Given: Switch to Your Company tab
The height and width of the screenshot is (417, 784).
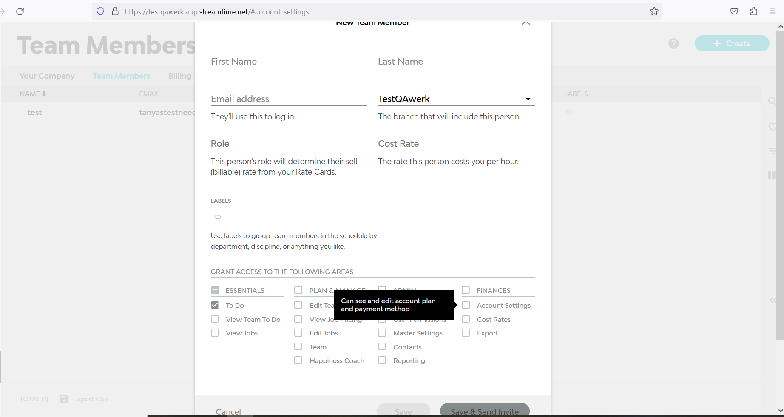Looking at the screenshot, I should 47,76.
